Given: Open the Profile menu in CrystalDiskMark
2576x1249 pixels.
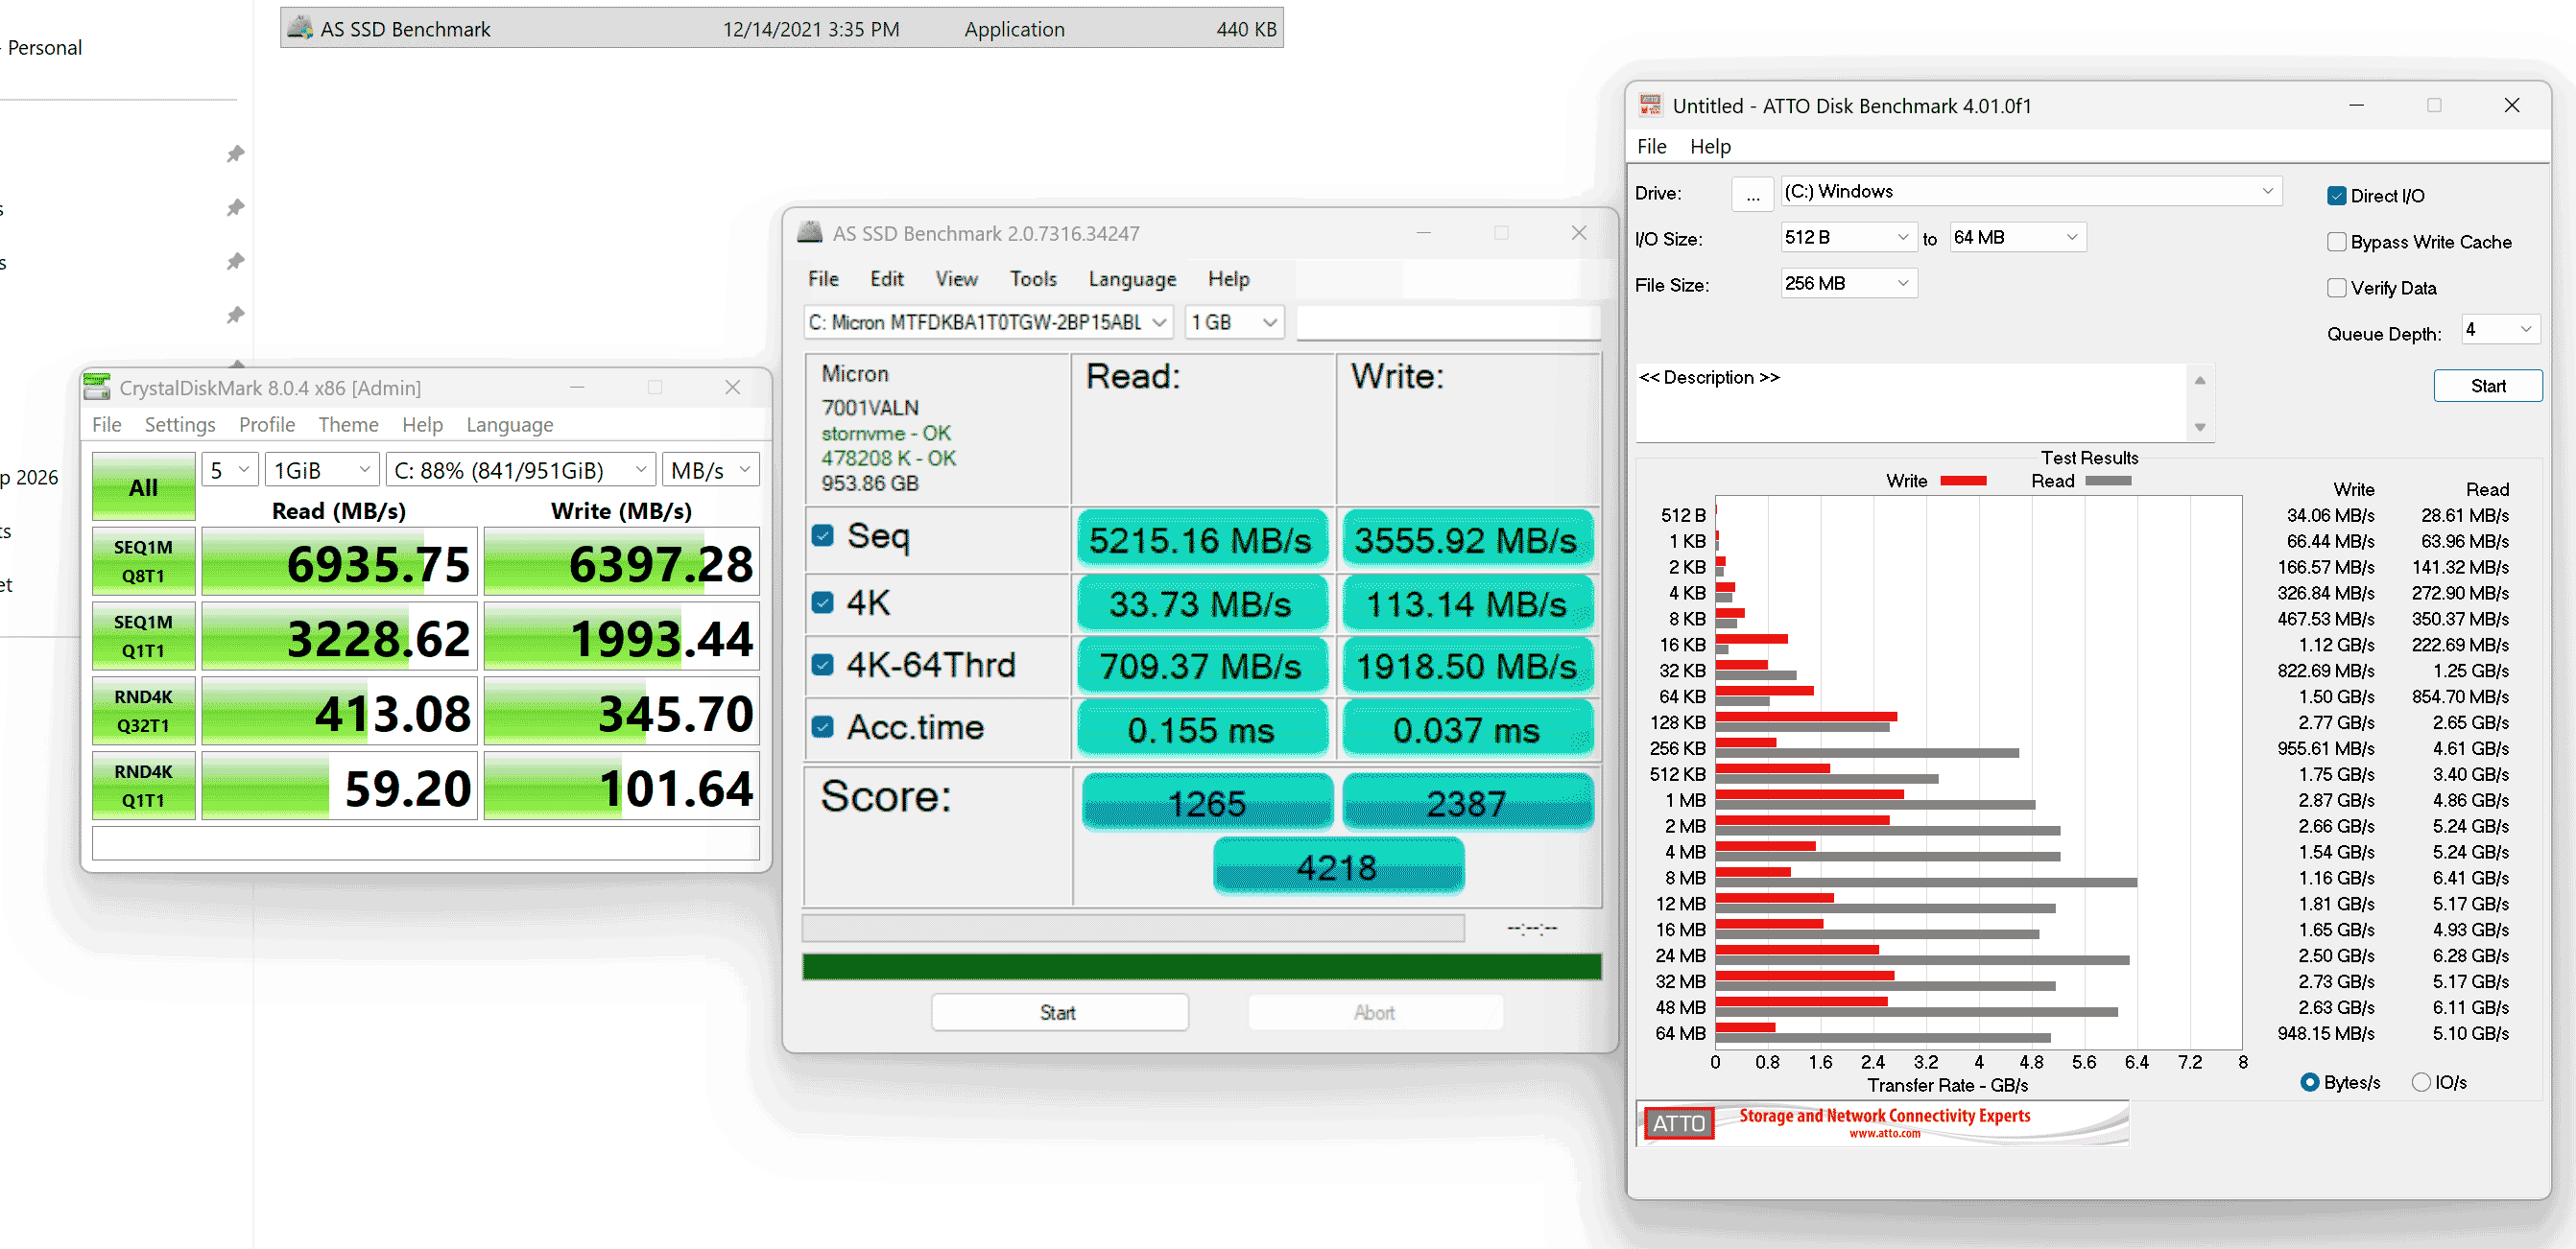Looking at the screenshot, I should (x=267, y=425).
